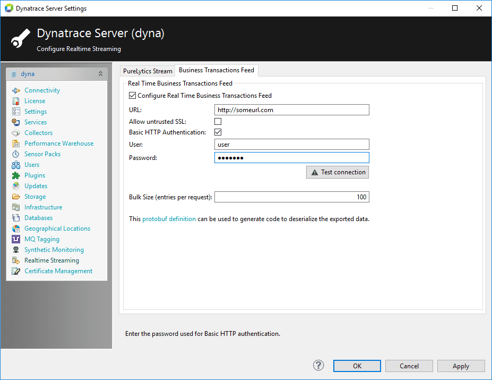The width and height of the screenshot is (492, 380).
Task: Click the Realtime Streaming icon
Action: 16,260
